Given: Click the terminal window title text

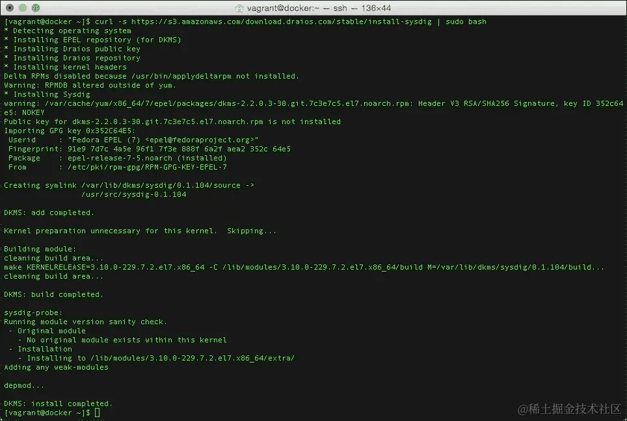Looking at the screenshot, I should [319, 8].
